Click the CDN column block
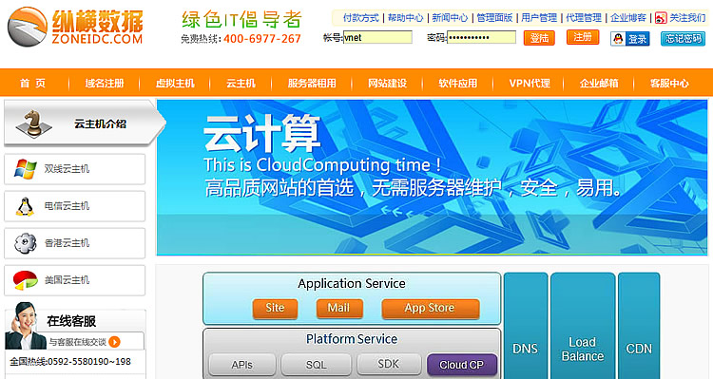 639,326
